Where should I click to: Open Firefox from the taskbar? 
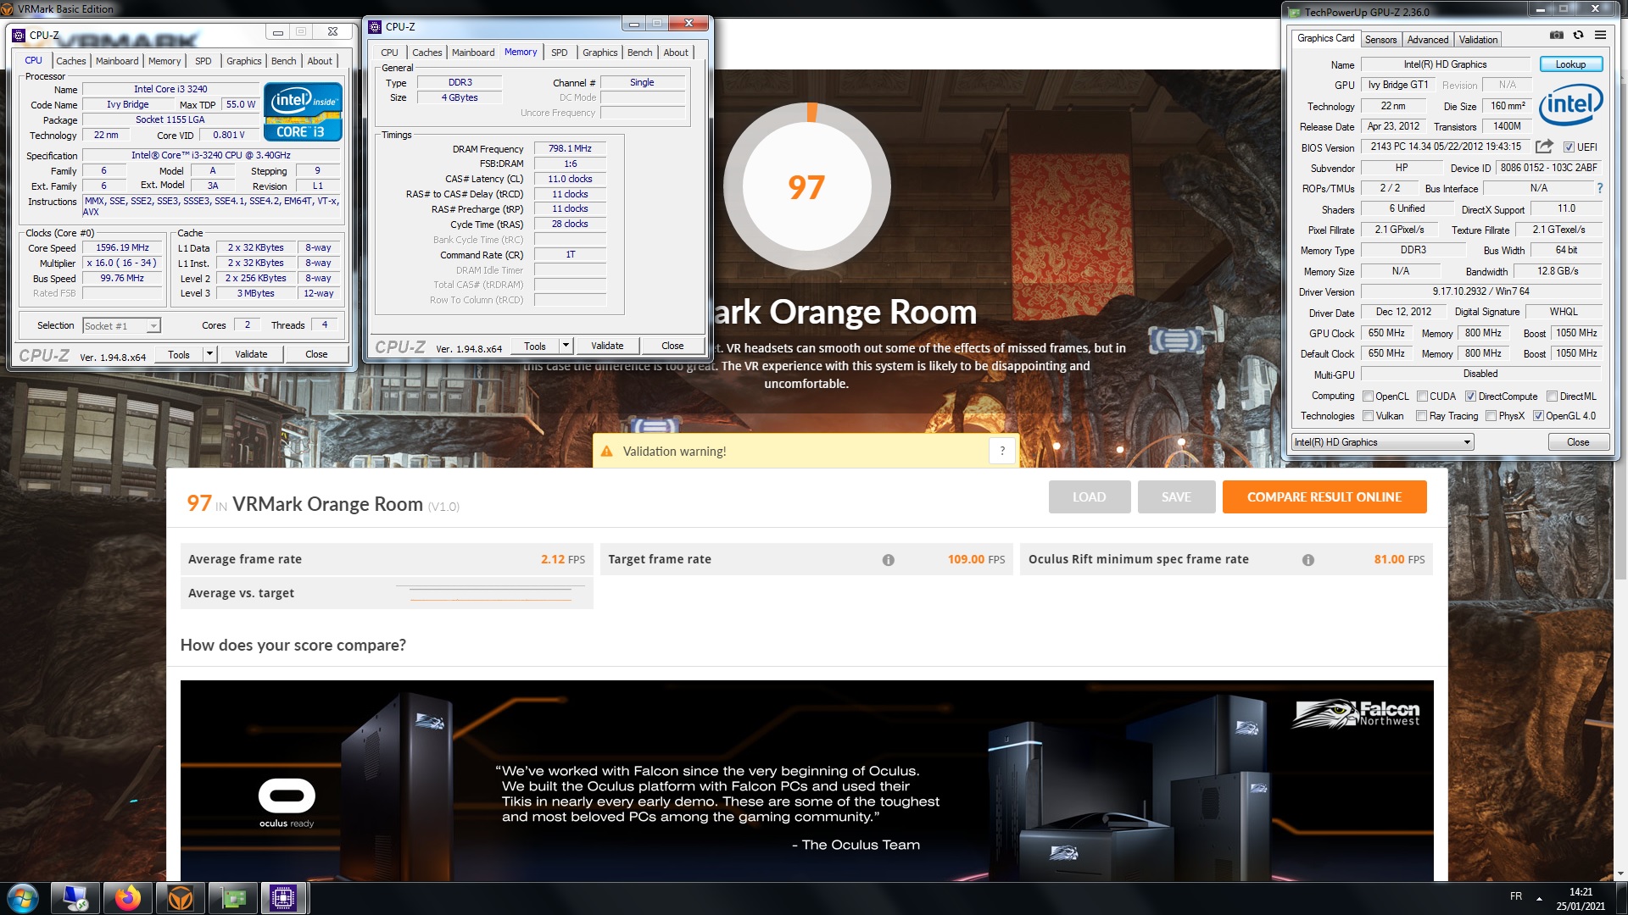click(128, 898)
